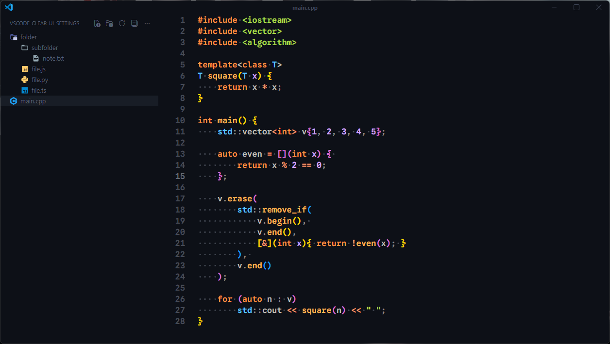Click 'auto even' lambda declaration
Screen dimensions: 610x344
(239, 154)
